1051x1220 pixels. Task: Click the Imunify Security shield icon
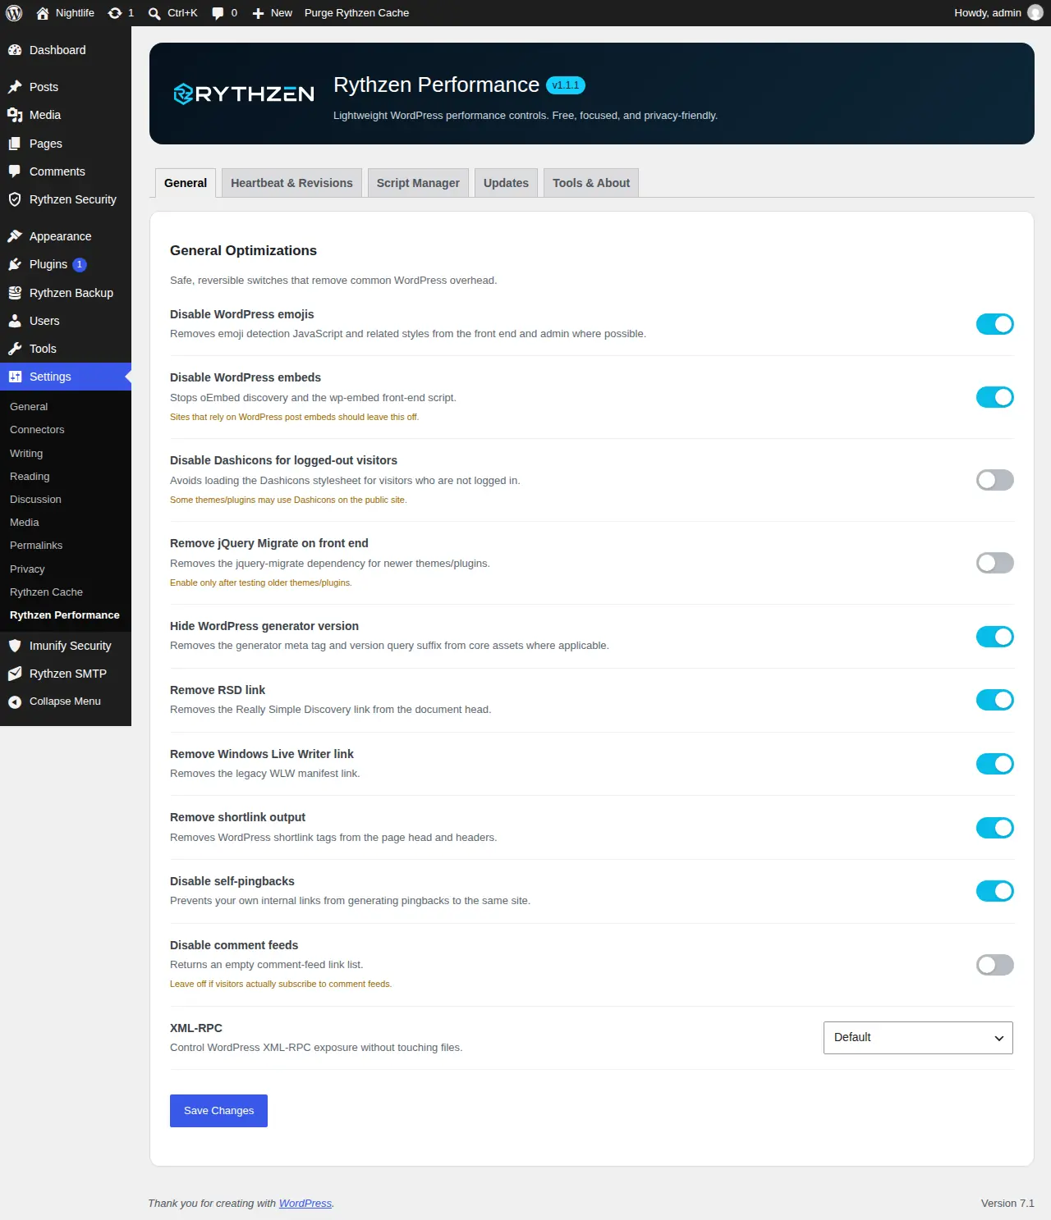pyautogui.click(x=15, y=646)
